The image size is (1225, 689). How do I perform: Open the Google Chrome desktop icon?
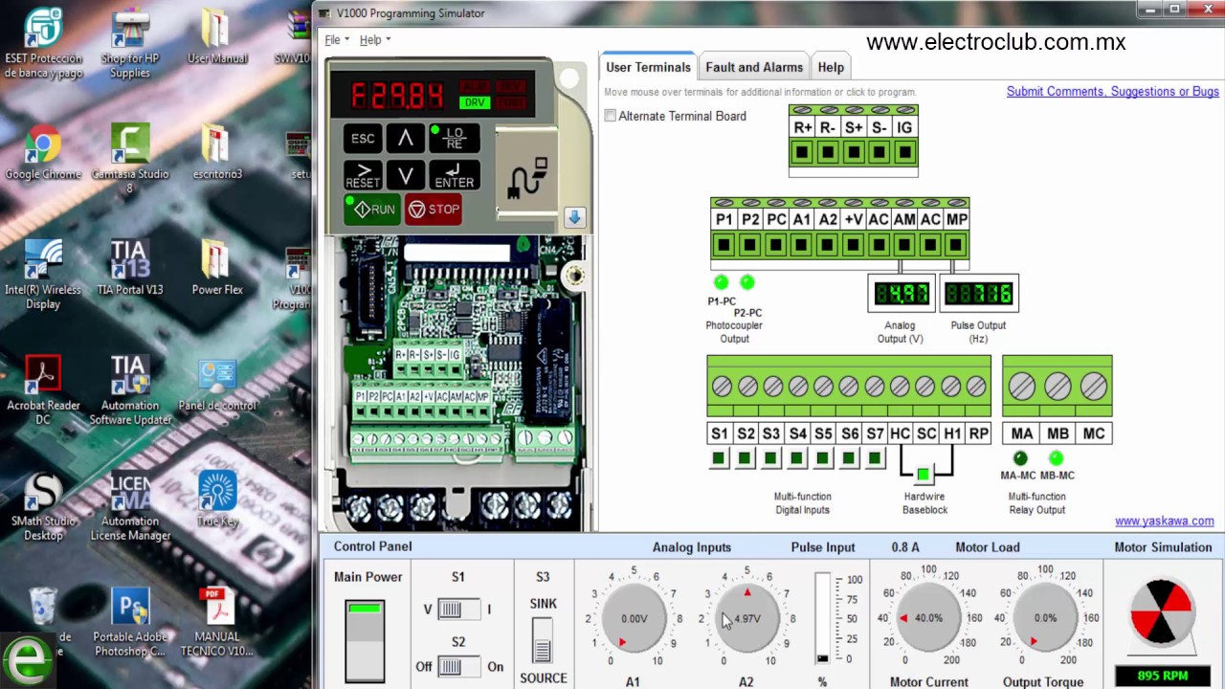click(x=43, y=153)
